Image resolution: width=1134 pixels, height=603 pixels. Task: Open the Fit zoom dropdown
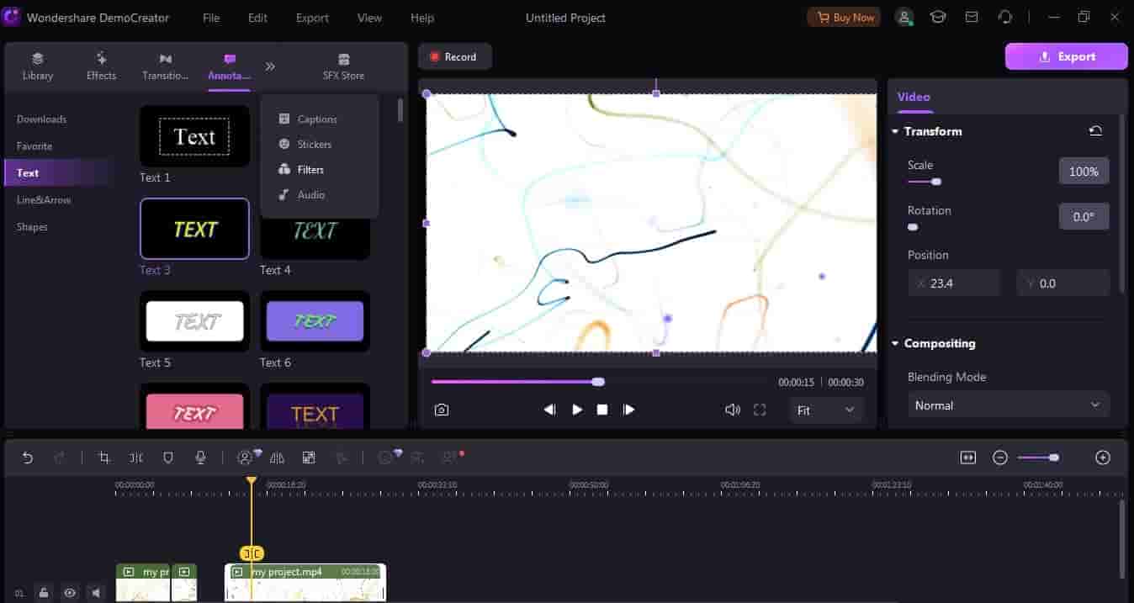[825, 410]
